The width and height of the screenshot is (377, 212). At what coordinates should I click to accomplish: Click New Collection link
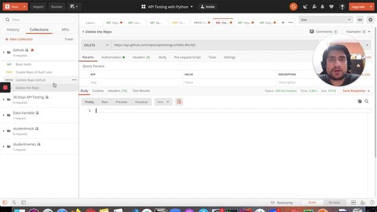(19, 39)
